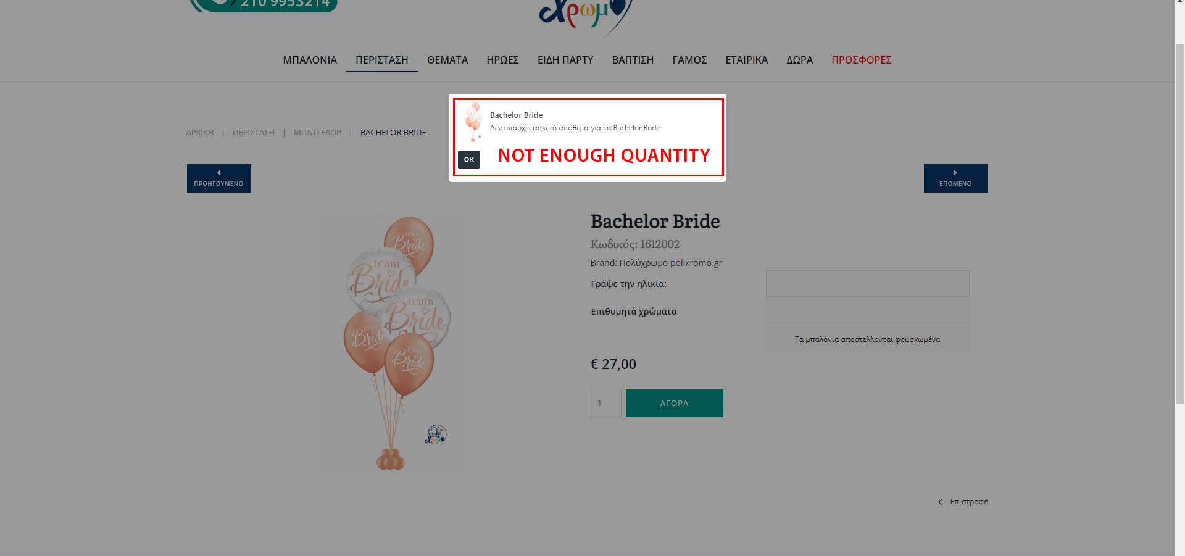Viewport: 1185px width, 556px height.
Task: View the red ΠΡΟΣΦΟΡΕΣ offers link
Action: 862,60
